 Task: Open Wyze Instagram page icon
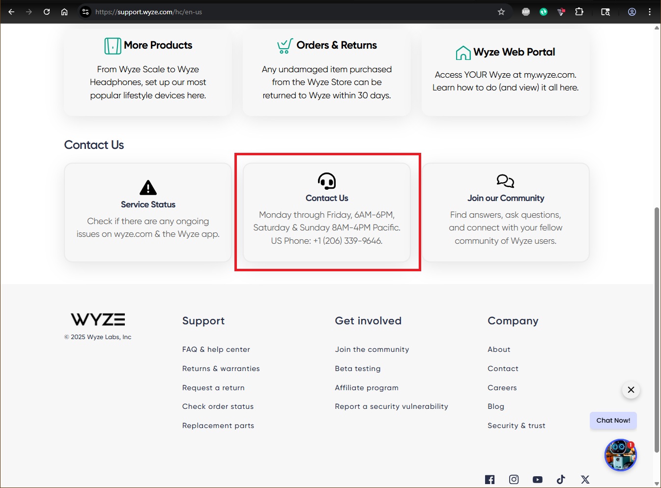(x=514, y=480)
